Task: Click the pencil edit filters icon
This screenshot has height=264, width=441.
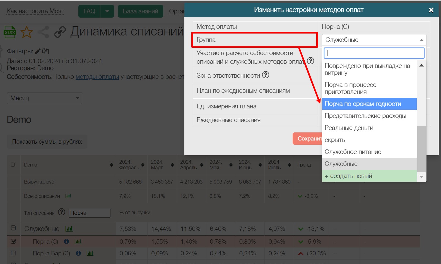Action: point(38,51)
